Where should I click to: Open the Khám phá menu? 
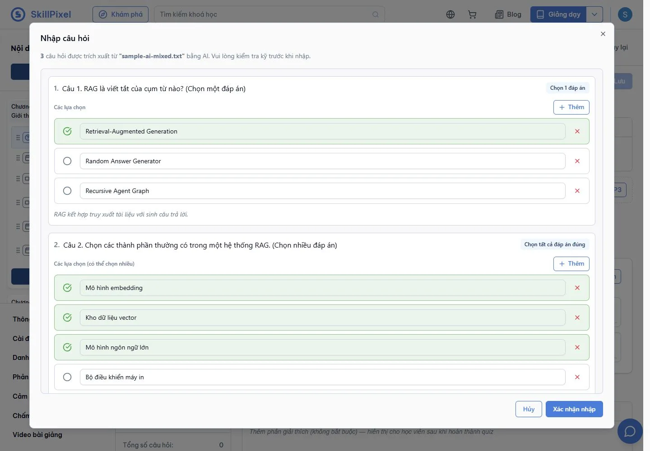[x=121, y=14]
